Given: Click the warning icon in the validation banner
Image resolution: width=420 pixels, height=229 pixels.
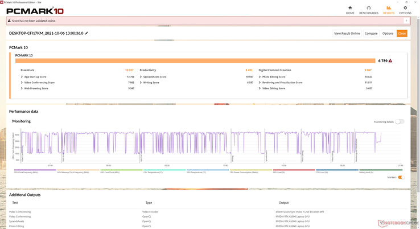Looking at the screenshot, I should click(x=10, y=21).
